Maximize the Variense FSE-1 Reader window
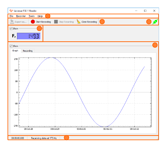The image size is (167, 148). pyautogui.click(x=145, y=11)
